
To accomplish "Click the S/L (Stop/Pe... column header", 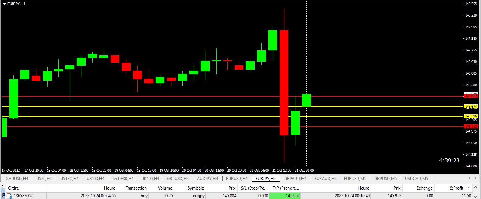I will coord(253,188).
